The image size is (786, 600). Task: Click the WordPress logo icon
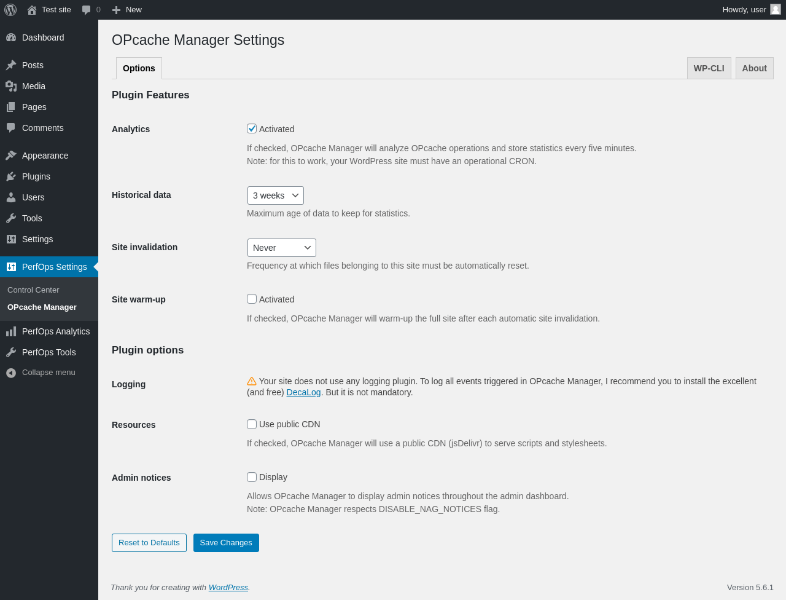pyautogui.click(x=10, y=10)
